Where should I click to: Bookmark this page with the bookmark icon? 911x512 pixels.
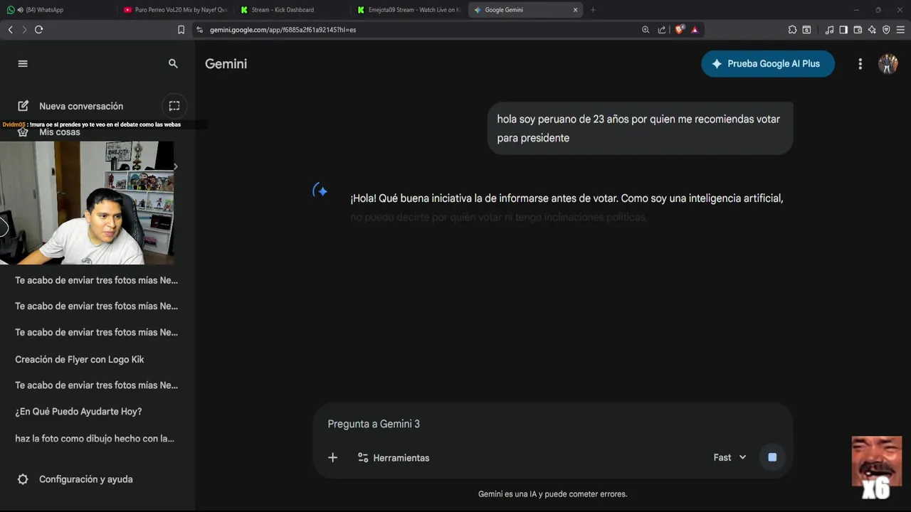coord(181,30)
